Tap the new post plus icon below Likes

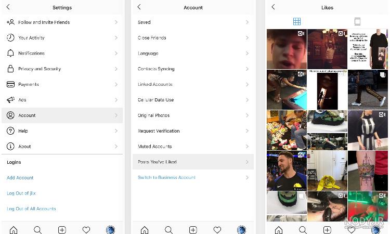tap(327, 230)
